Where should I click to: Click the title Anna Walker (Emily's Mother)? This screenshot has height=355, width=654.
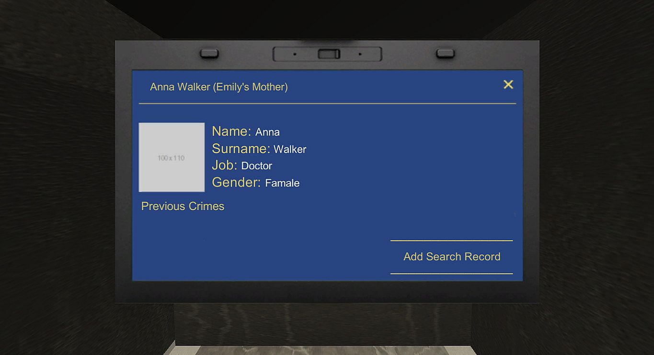[x=219, y=87]
